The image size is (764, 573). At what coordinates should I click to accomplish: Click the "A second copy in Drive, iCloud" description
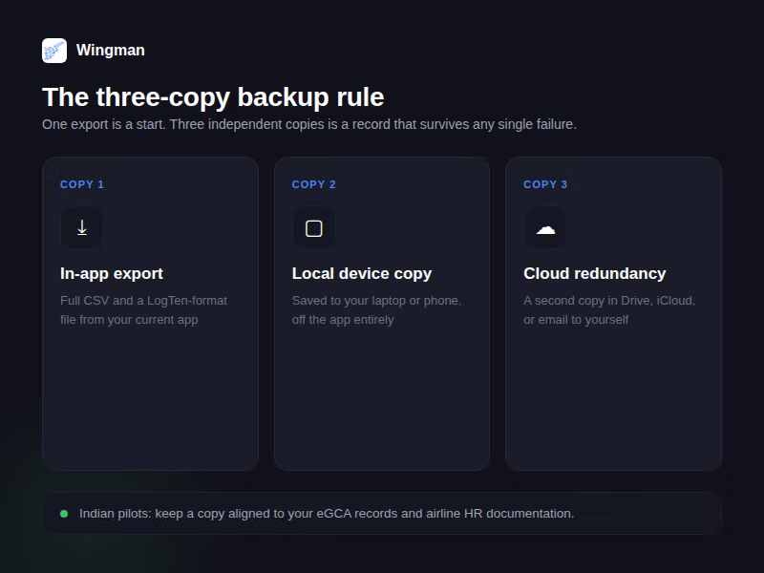coord(609,309)
